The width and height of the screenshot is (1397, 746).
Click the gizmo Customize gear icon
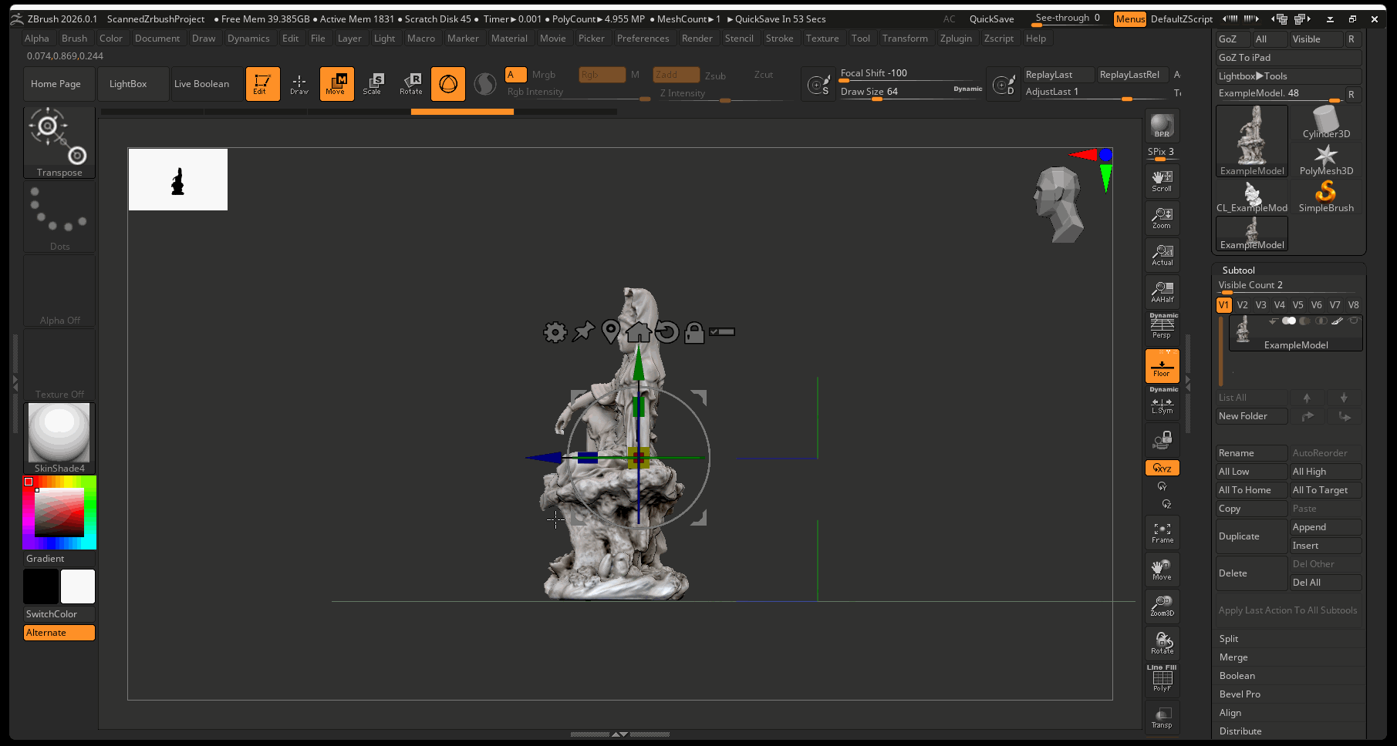[555, 332]
